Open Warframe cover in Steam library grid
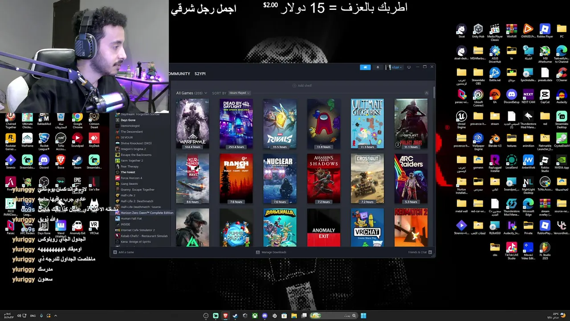Viewport: 570px width, 321px height. [192, 124]
